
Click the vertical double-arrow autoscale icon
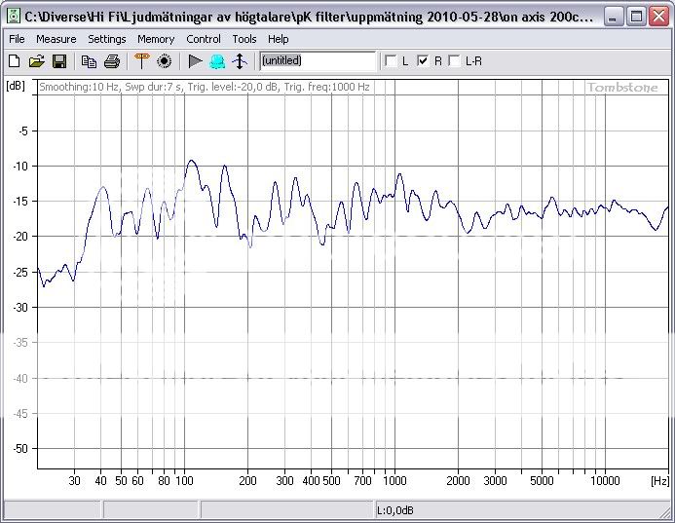(x=240, y=61)
